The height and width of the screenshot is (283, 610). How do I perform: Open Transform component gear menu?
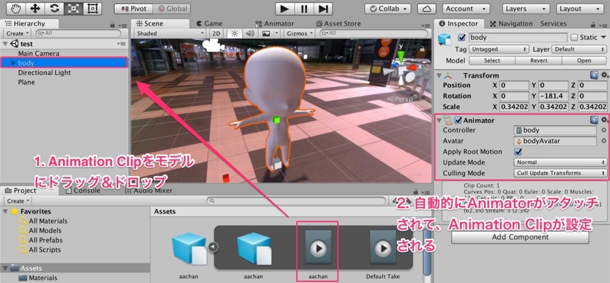point(604,75)
